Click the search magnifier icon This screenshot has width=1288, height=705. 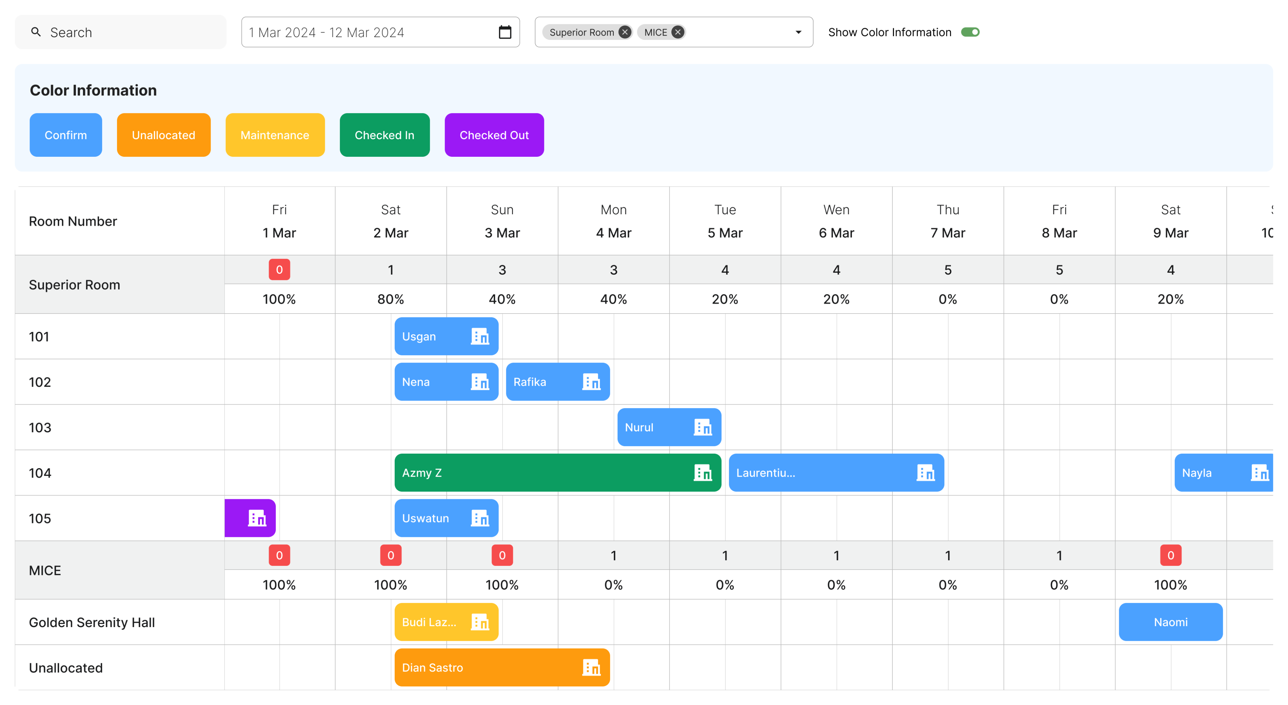(36, 32)
